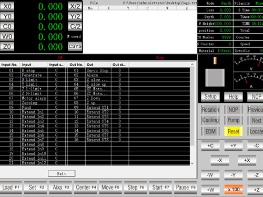Viewport: 263px width, 197px height.
Task: Jog the +Y axis button
Action: (234, 146)
